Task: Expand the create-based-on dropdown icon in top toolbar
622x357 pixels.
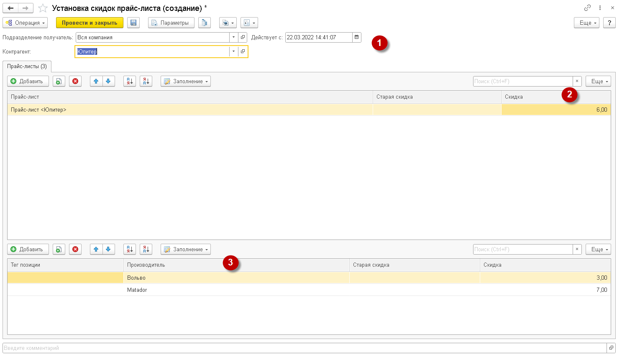Action: click(x=228, y=23)
